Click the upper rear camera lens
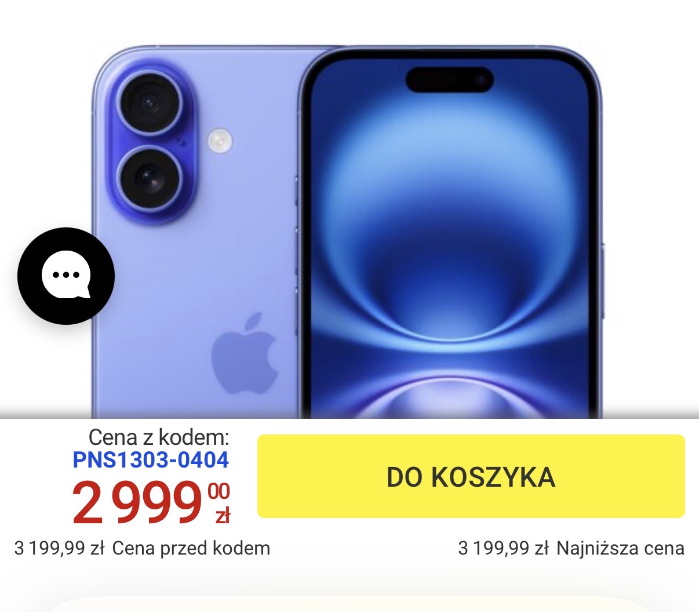699x612 pixels. pyautogui.click(x=150, y=104)
